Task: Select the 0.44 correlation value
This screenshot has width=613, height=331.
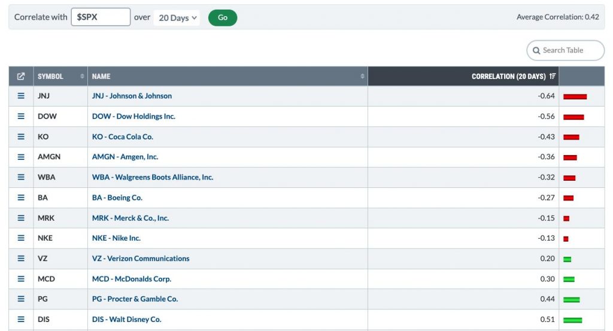Action: point(547,299)
